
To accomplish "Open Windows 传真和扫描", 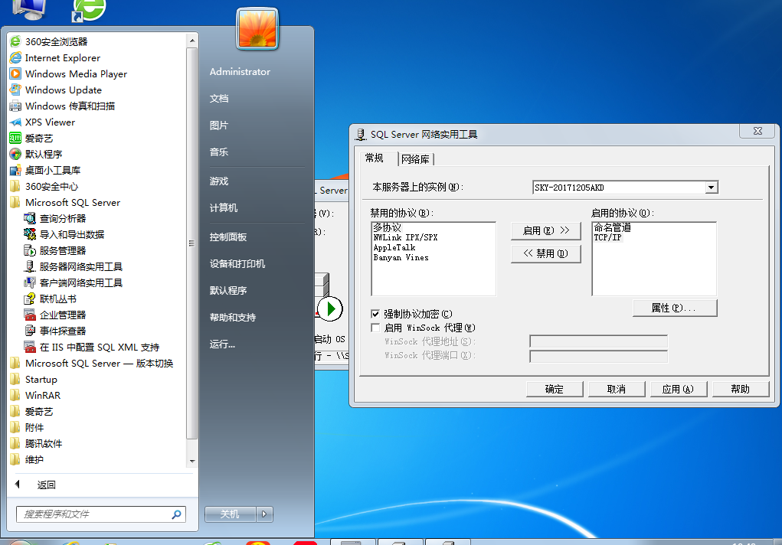I will pos(62,106).
